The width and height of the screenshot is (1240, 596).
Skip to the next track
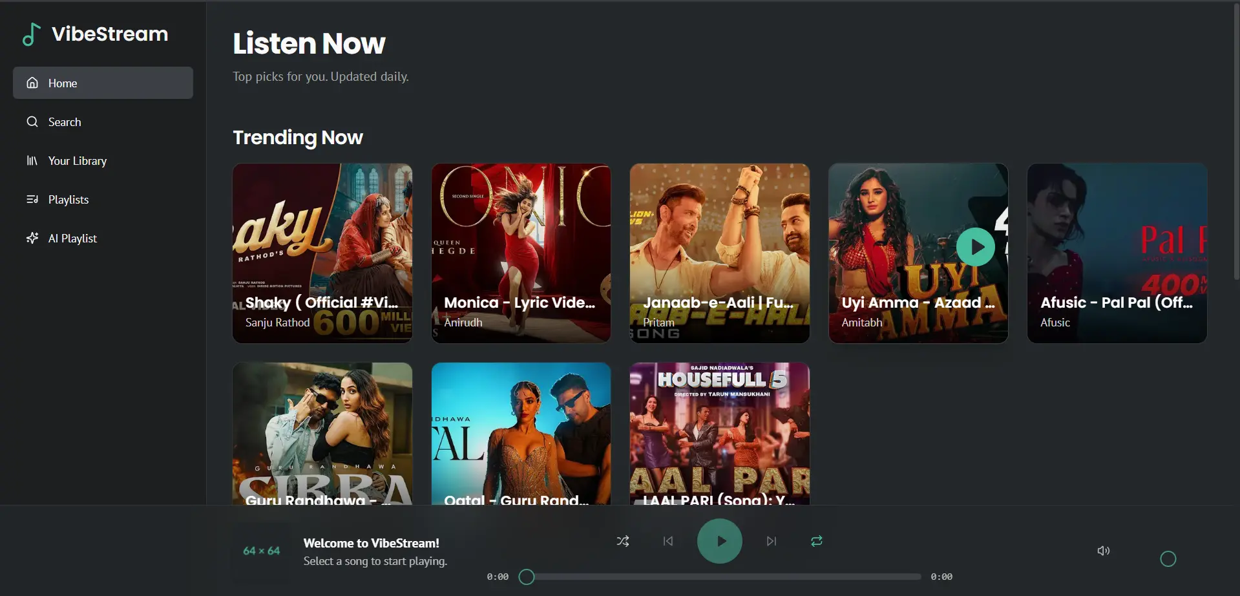click(771, 541)
